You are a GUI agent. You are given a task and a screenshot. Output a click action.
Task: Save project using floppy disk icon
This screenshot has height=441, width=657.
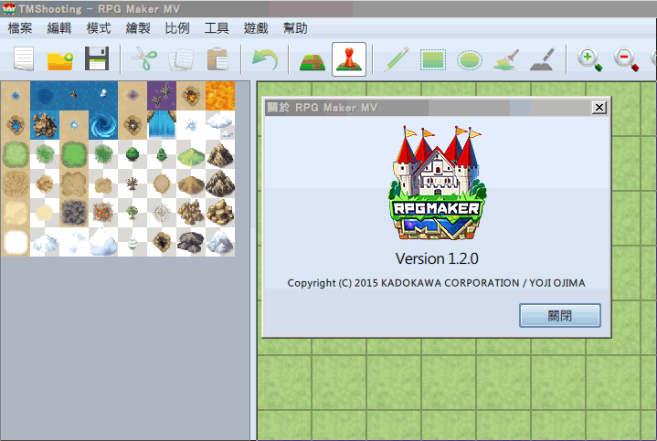point(97,59)
